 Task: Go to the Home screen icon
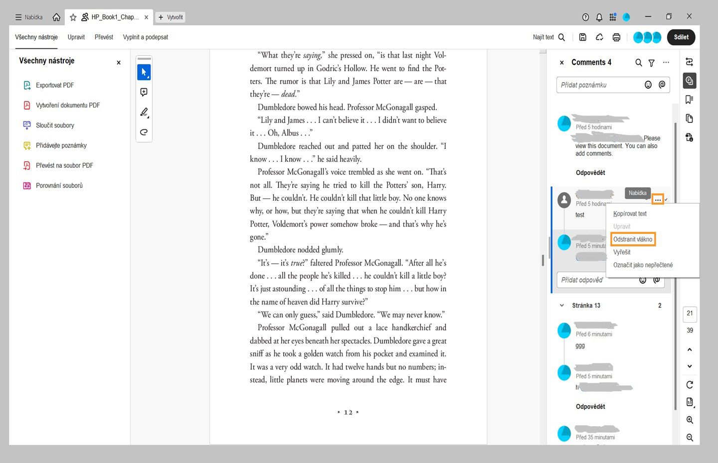56,17
